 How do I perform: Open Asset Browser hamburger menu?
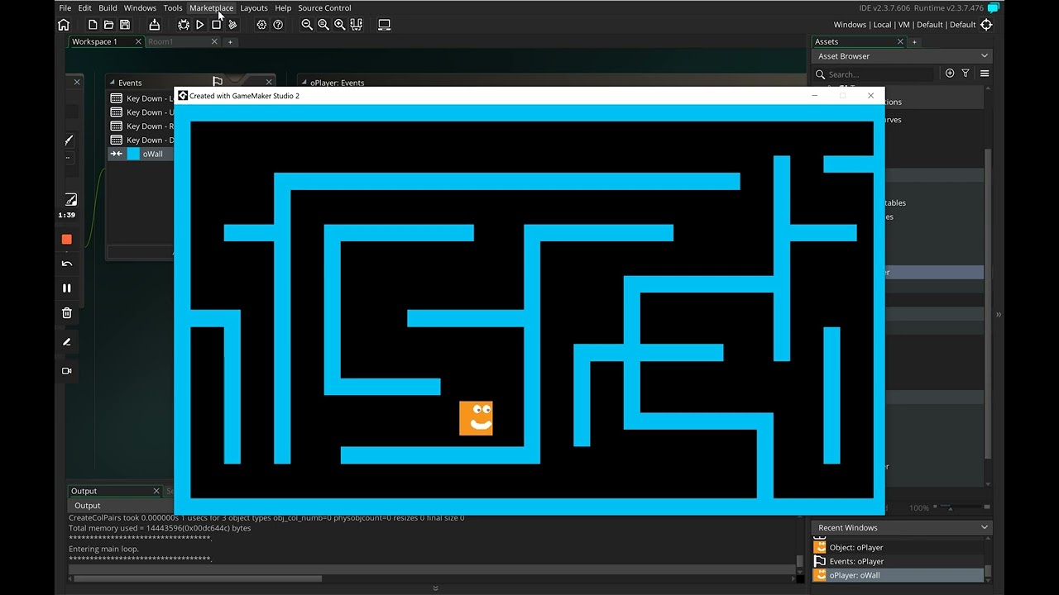[x=985, y=74]
